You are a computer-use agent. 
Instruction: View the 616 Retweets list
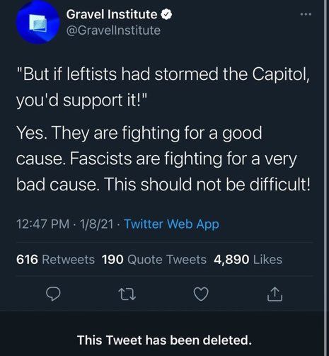55,260
